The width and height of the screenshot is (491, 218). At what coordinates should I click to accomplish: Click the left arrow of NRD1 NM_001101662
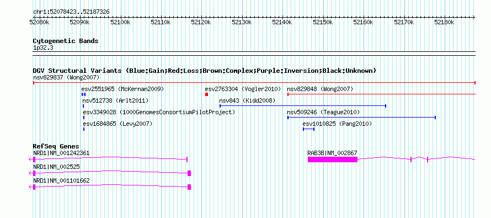[x=31, y=187]
